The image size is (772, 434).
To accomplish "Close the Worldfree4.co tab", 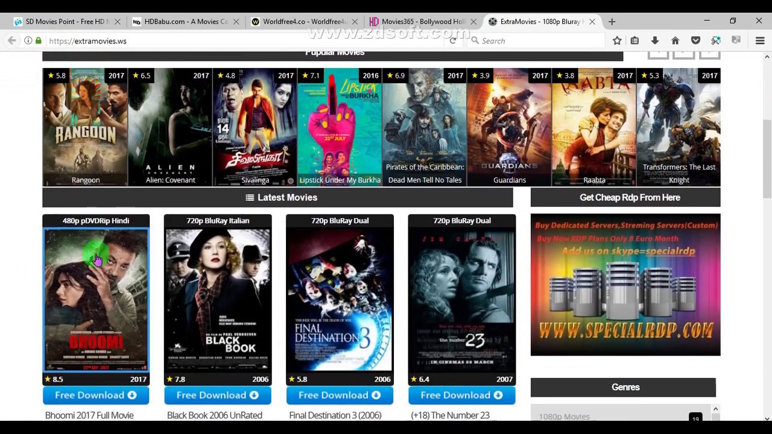I will pos(355,21).
